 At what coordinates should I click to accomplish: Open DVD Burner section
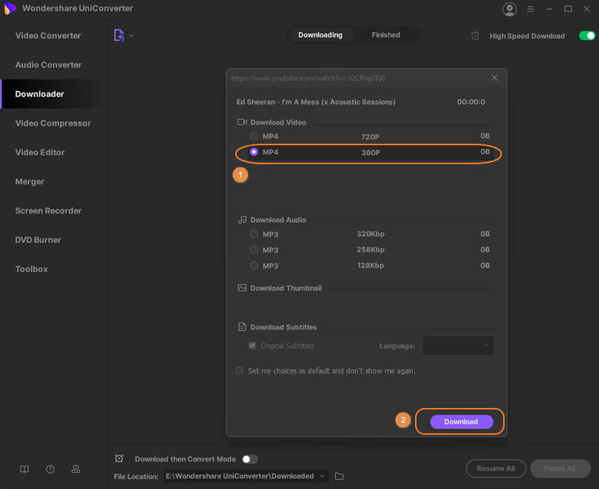click(x=38, y=240)
